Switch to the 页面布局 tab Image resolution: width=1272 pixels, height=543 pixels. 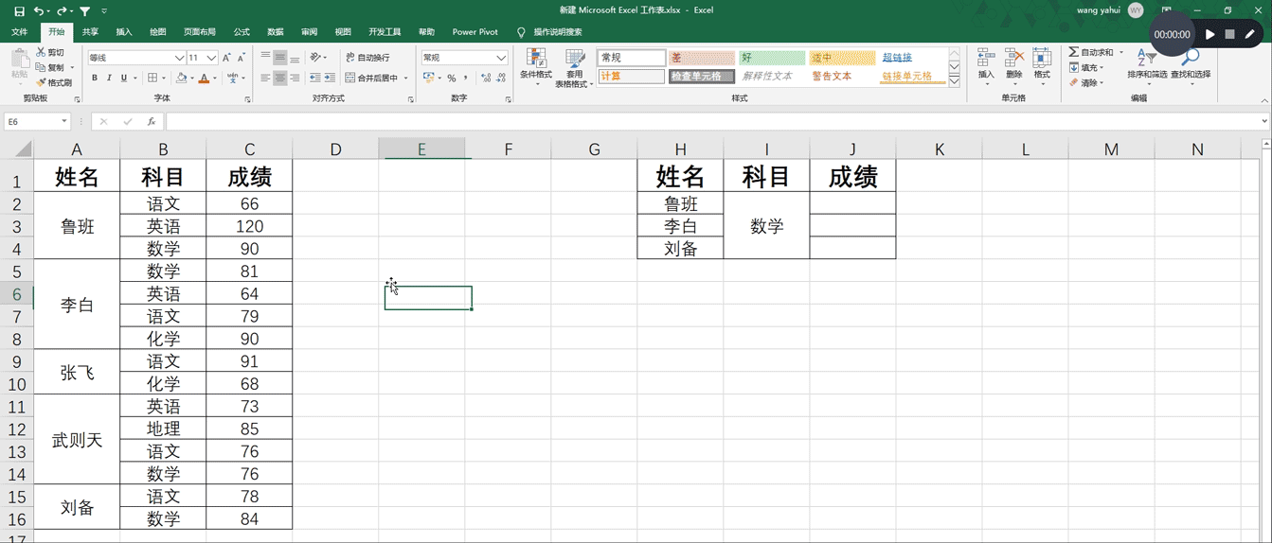pos(199,32)
